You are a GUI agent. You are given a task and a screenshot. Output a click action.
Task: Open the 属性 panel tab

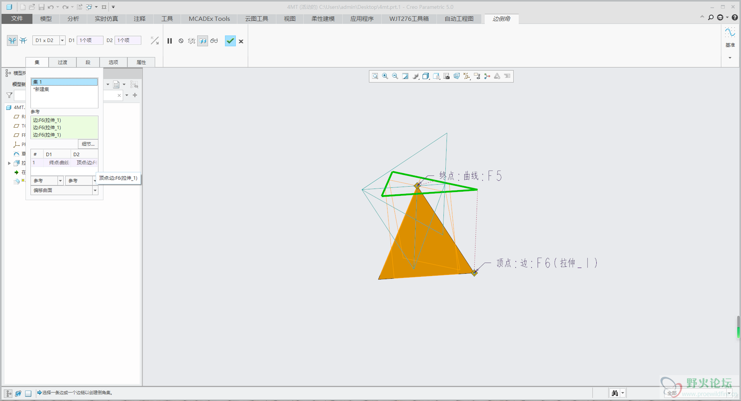click(141, 62)
